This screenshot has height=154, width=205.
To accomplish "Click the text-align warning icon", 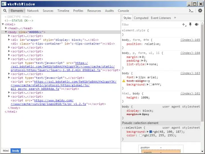I will (x=124, y=81).
